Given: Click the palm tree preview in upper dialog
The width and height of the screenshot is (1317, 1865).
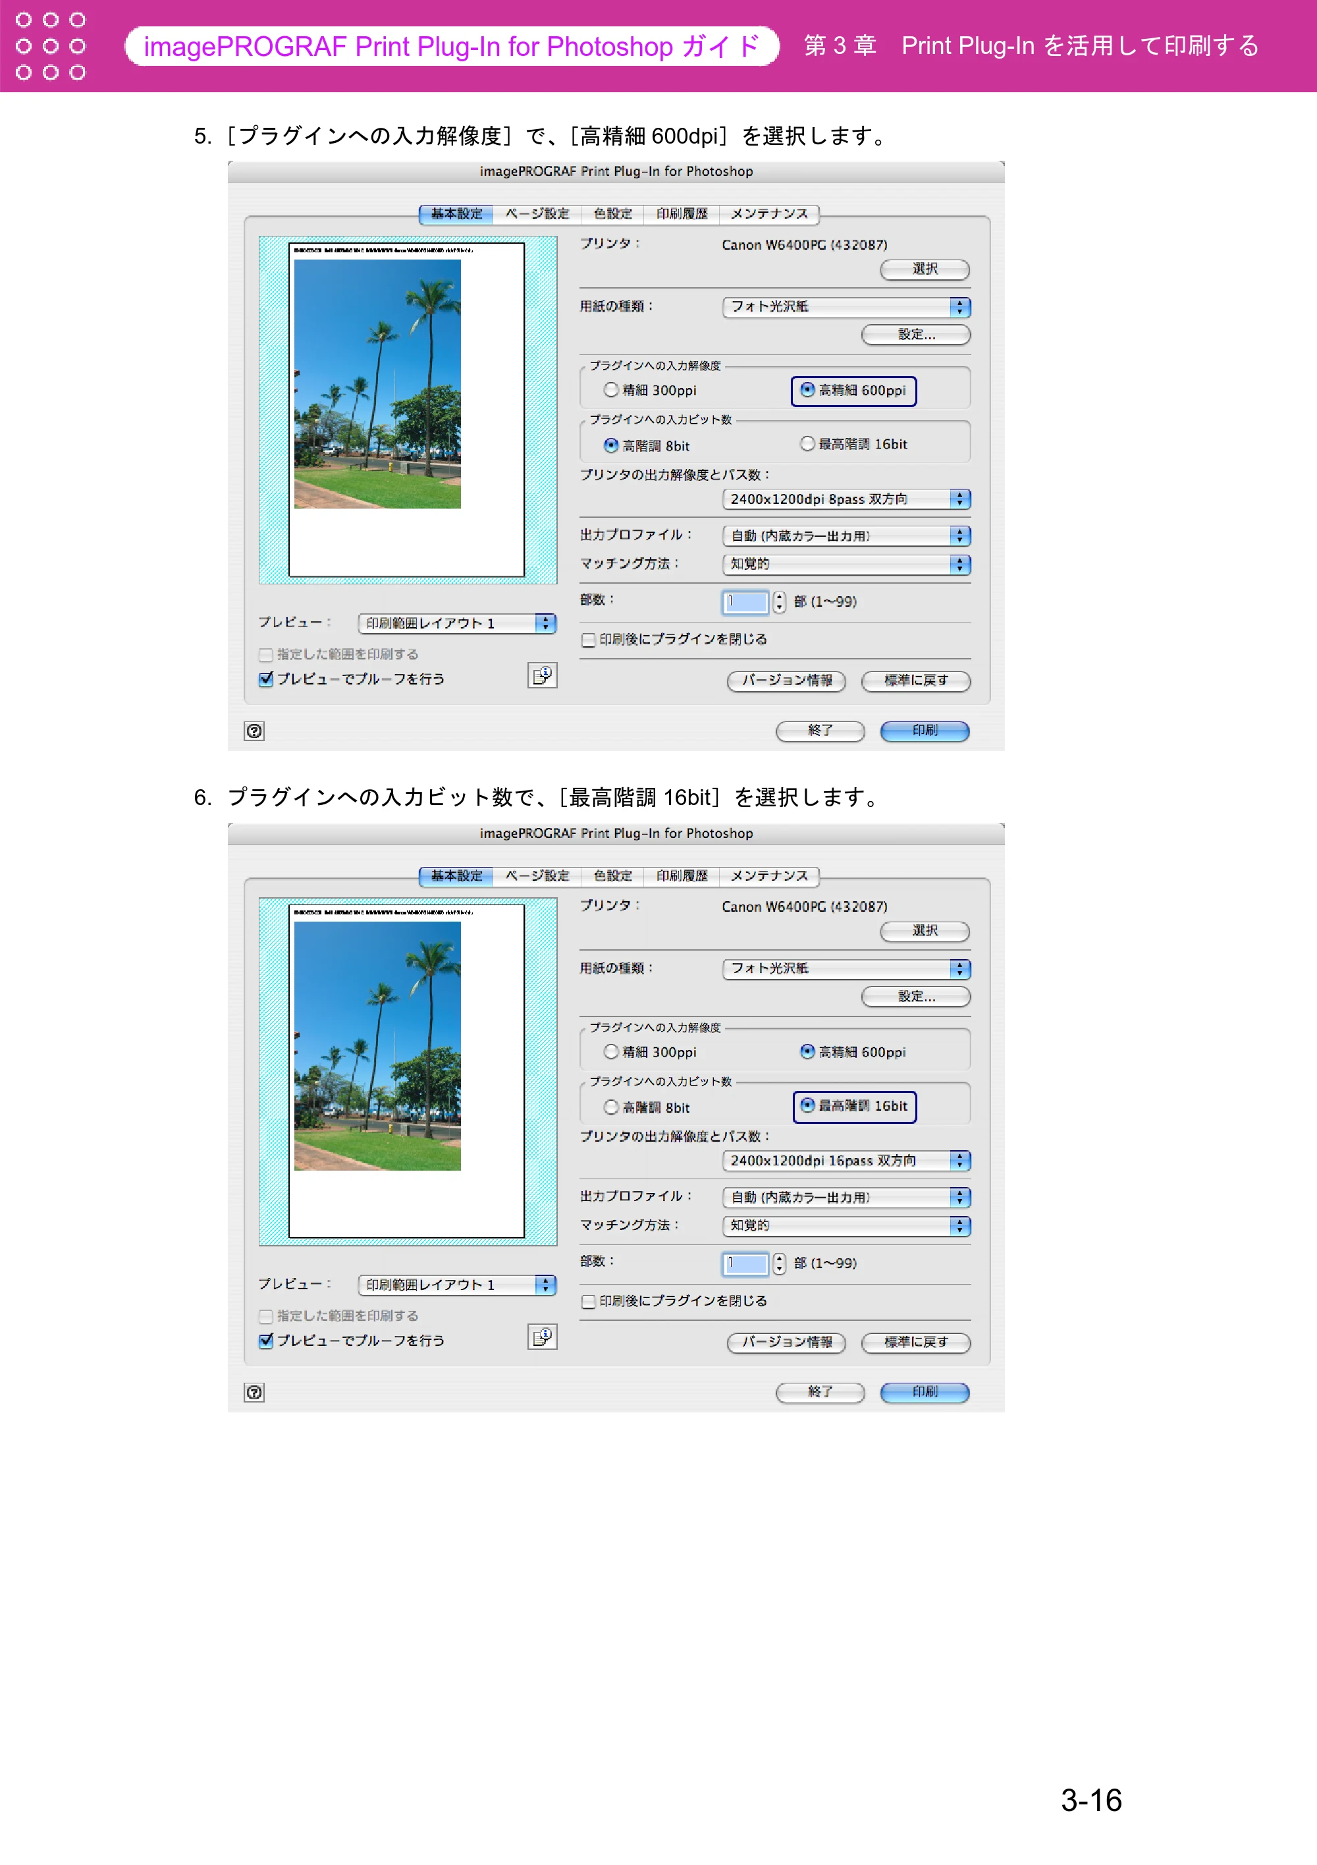Looking at the screenshot, I should point(377,384).
